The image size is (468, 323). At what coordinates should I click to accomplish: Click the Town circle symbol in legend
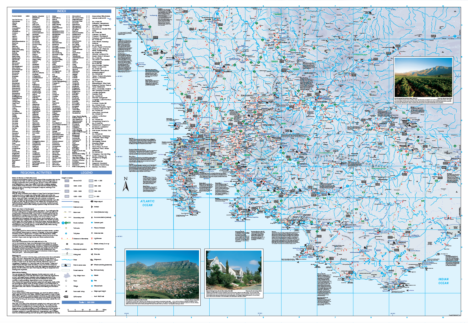pos(66,281)
